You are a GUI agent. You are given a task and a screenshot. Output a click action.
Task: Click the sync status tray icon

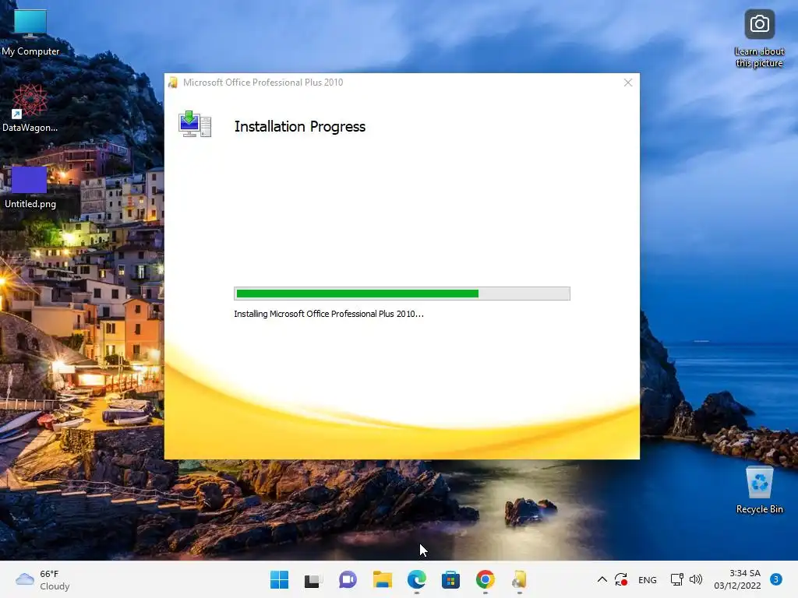coord(621,579)
